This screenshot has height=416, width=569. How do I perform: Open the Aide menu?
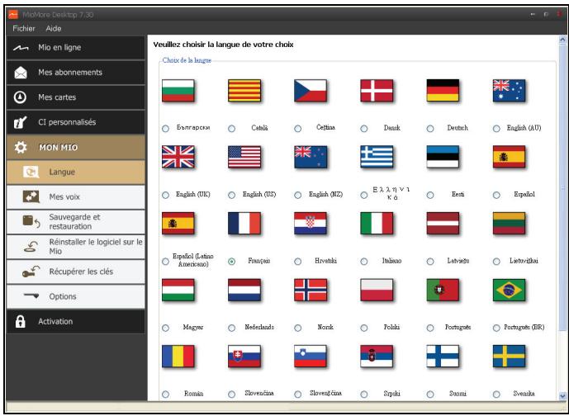click(x=54, y=28)
